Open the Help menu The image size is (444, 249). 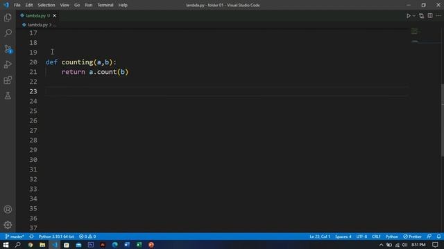[x=123, y=5]
